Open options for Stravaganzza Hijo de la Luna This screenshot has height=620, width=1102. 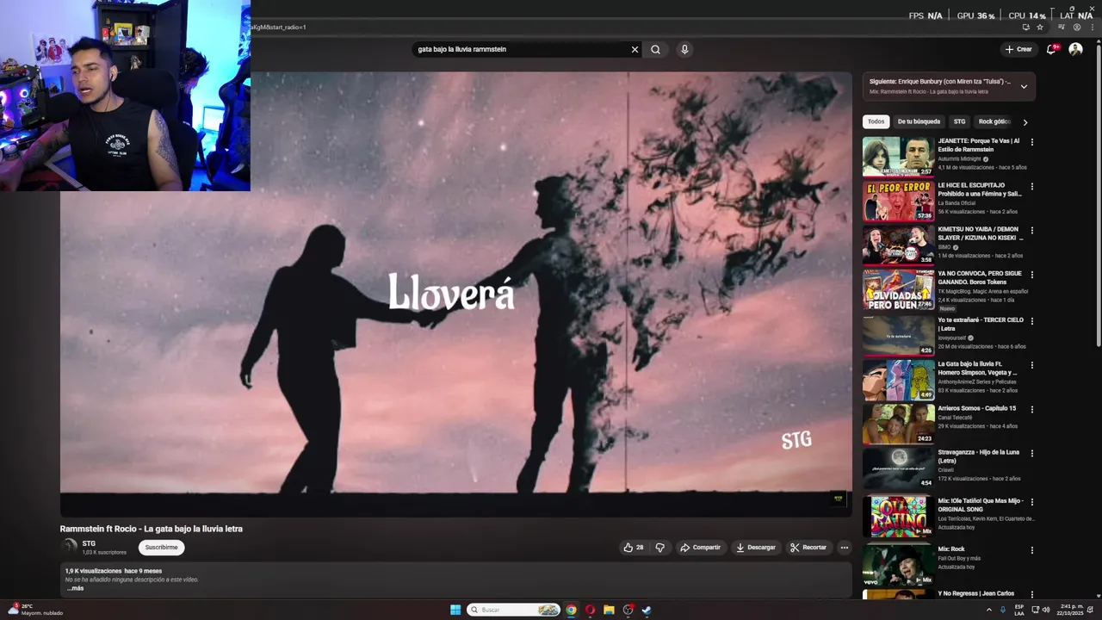(1031, 454)
